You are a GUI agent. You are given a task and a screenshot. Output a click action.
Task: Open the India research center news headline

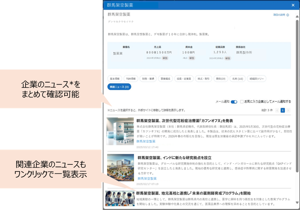pos(175,157)
